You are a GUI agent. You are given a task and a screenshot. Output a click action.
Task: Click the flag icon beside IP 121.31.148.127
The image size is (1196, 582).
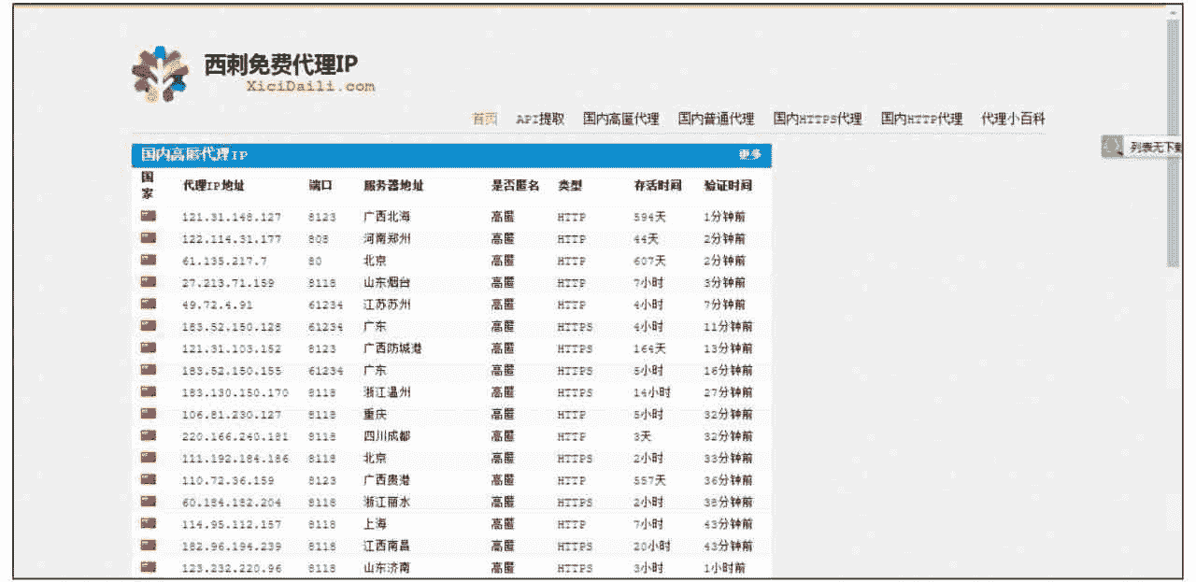[149, 216]
